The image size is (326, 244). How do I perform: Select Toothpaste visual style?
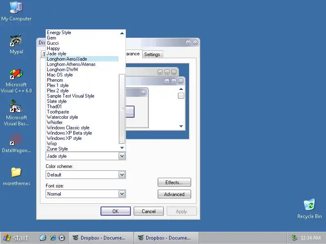tap(82, 112)
